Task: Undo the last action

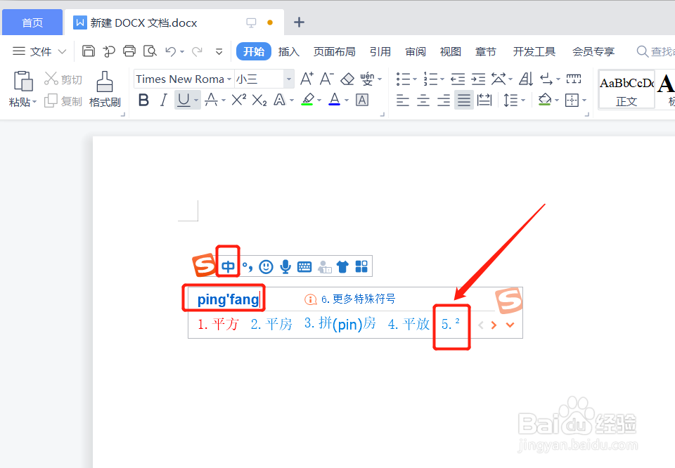Action: (x=170, y=51)
